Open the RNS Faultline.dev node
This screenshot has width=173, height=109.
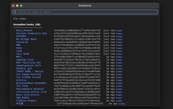click(28, 62)
